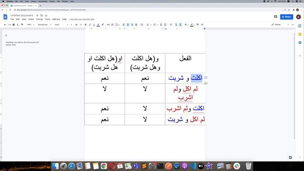Star the Untitled document
304x171 pixels.
pos(37,15)
